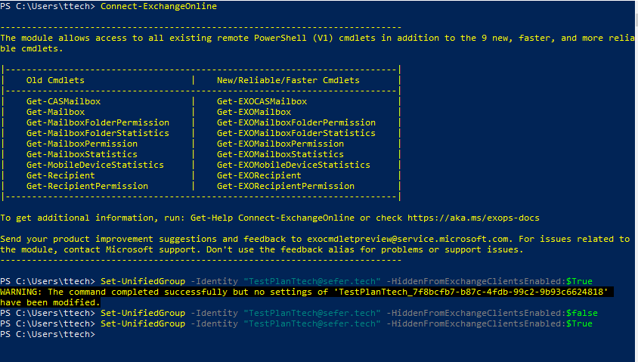The image size is (638, 362).
Task: Click Get-MobileDeviceStatistics in the old cmdlets column
Action: (x=94, y=165)
